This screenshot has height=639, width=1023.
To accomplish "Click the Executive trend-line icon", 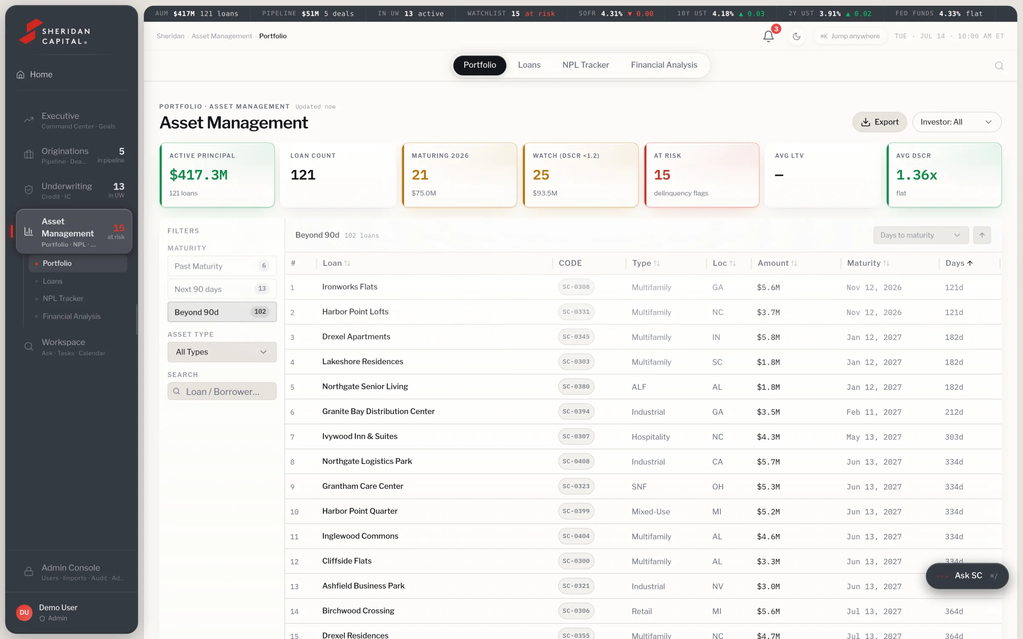I will pos(29,120).
